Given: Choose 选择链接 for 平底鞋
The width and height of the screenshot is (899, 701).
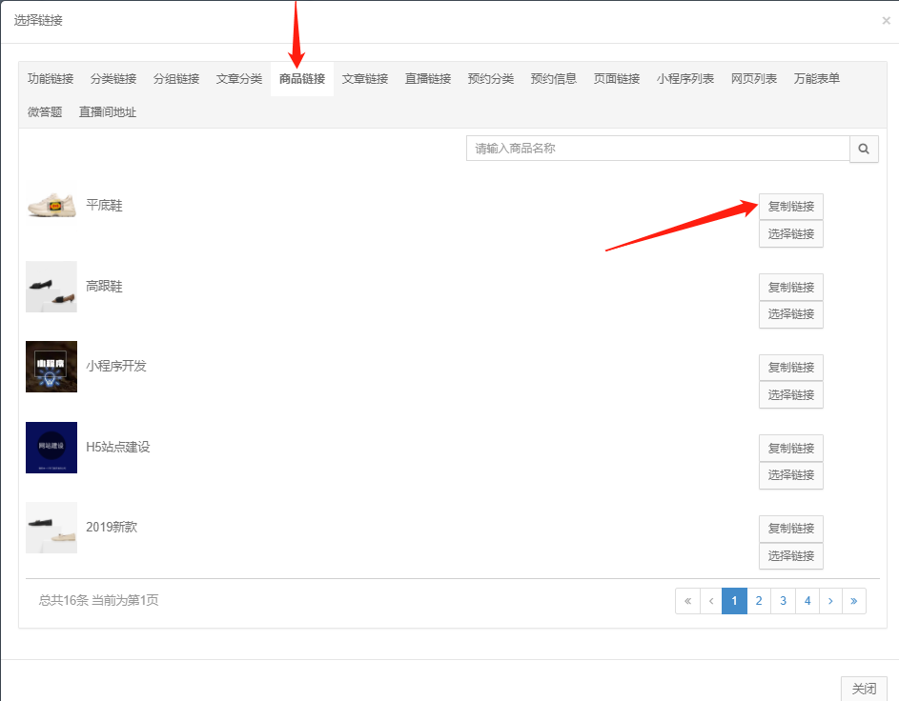Looking at the screenshot, I should [x=791, y=234].
